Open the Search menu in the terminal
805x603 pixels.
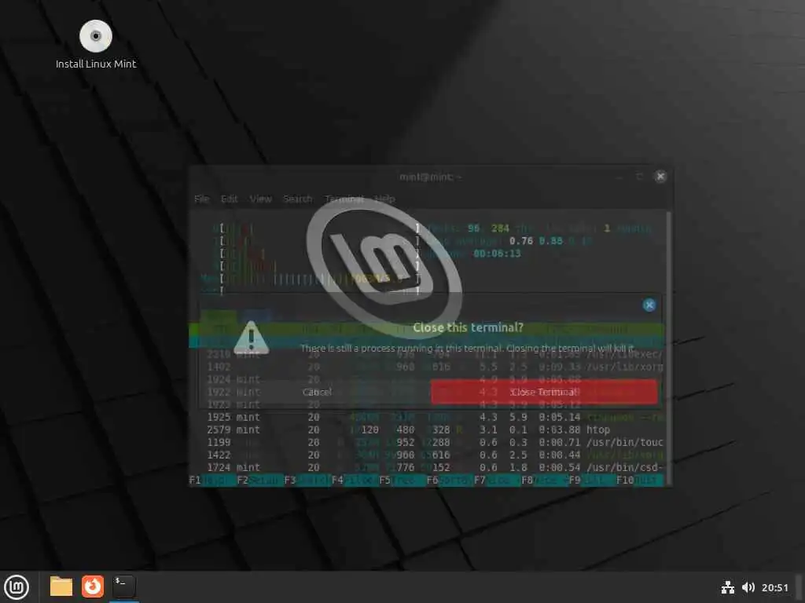click(x=297, y=199)
